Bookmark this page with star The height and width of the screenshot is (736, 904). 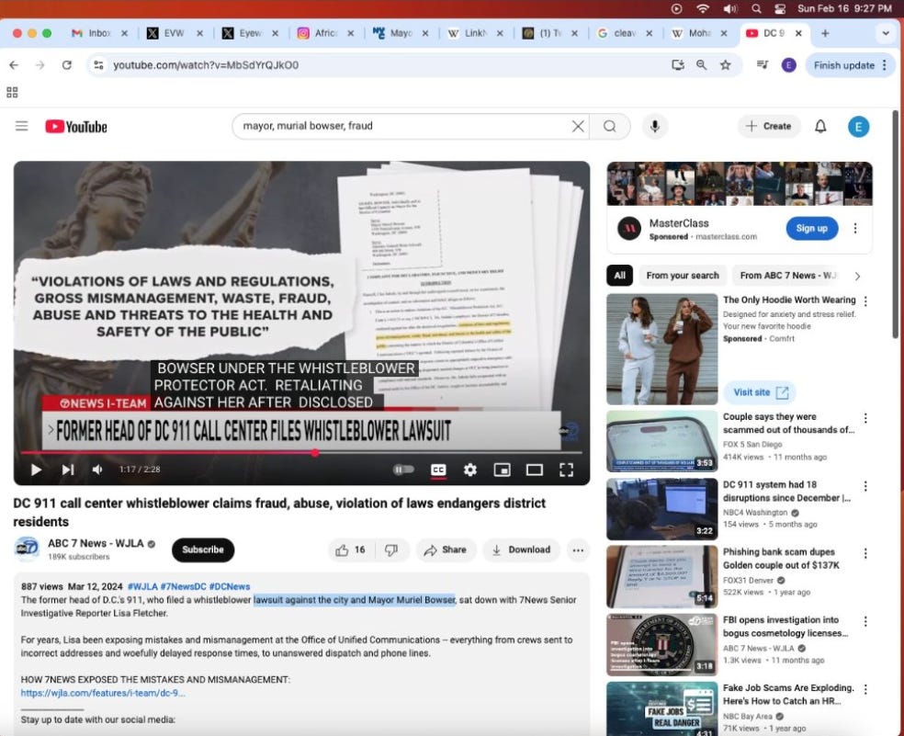(x=725, y=65)
